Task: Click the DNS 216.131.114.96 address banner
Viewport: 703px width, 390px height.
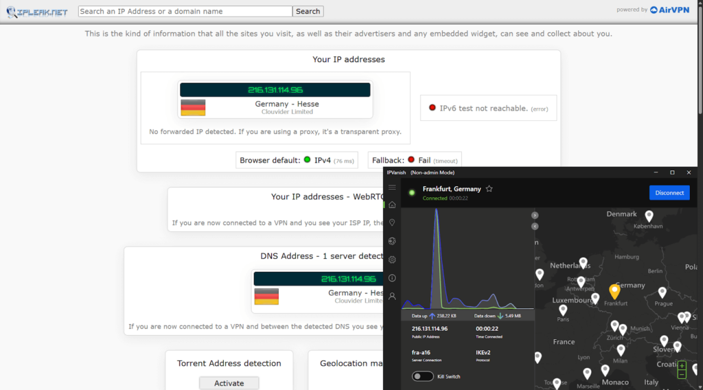Action: click(319, 278)
